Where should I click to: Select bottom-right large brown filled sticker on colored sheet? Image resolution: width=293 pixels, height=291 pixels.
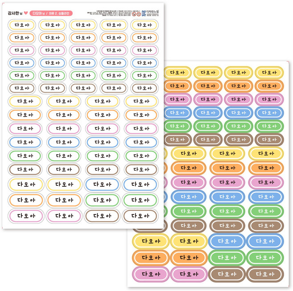tap(265, 274)
